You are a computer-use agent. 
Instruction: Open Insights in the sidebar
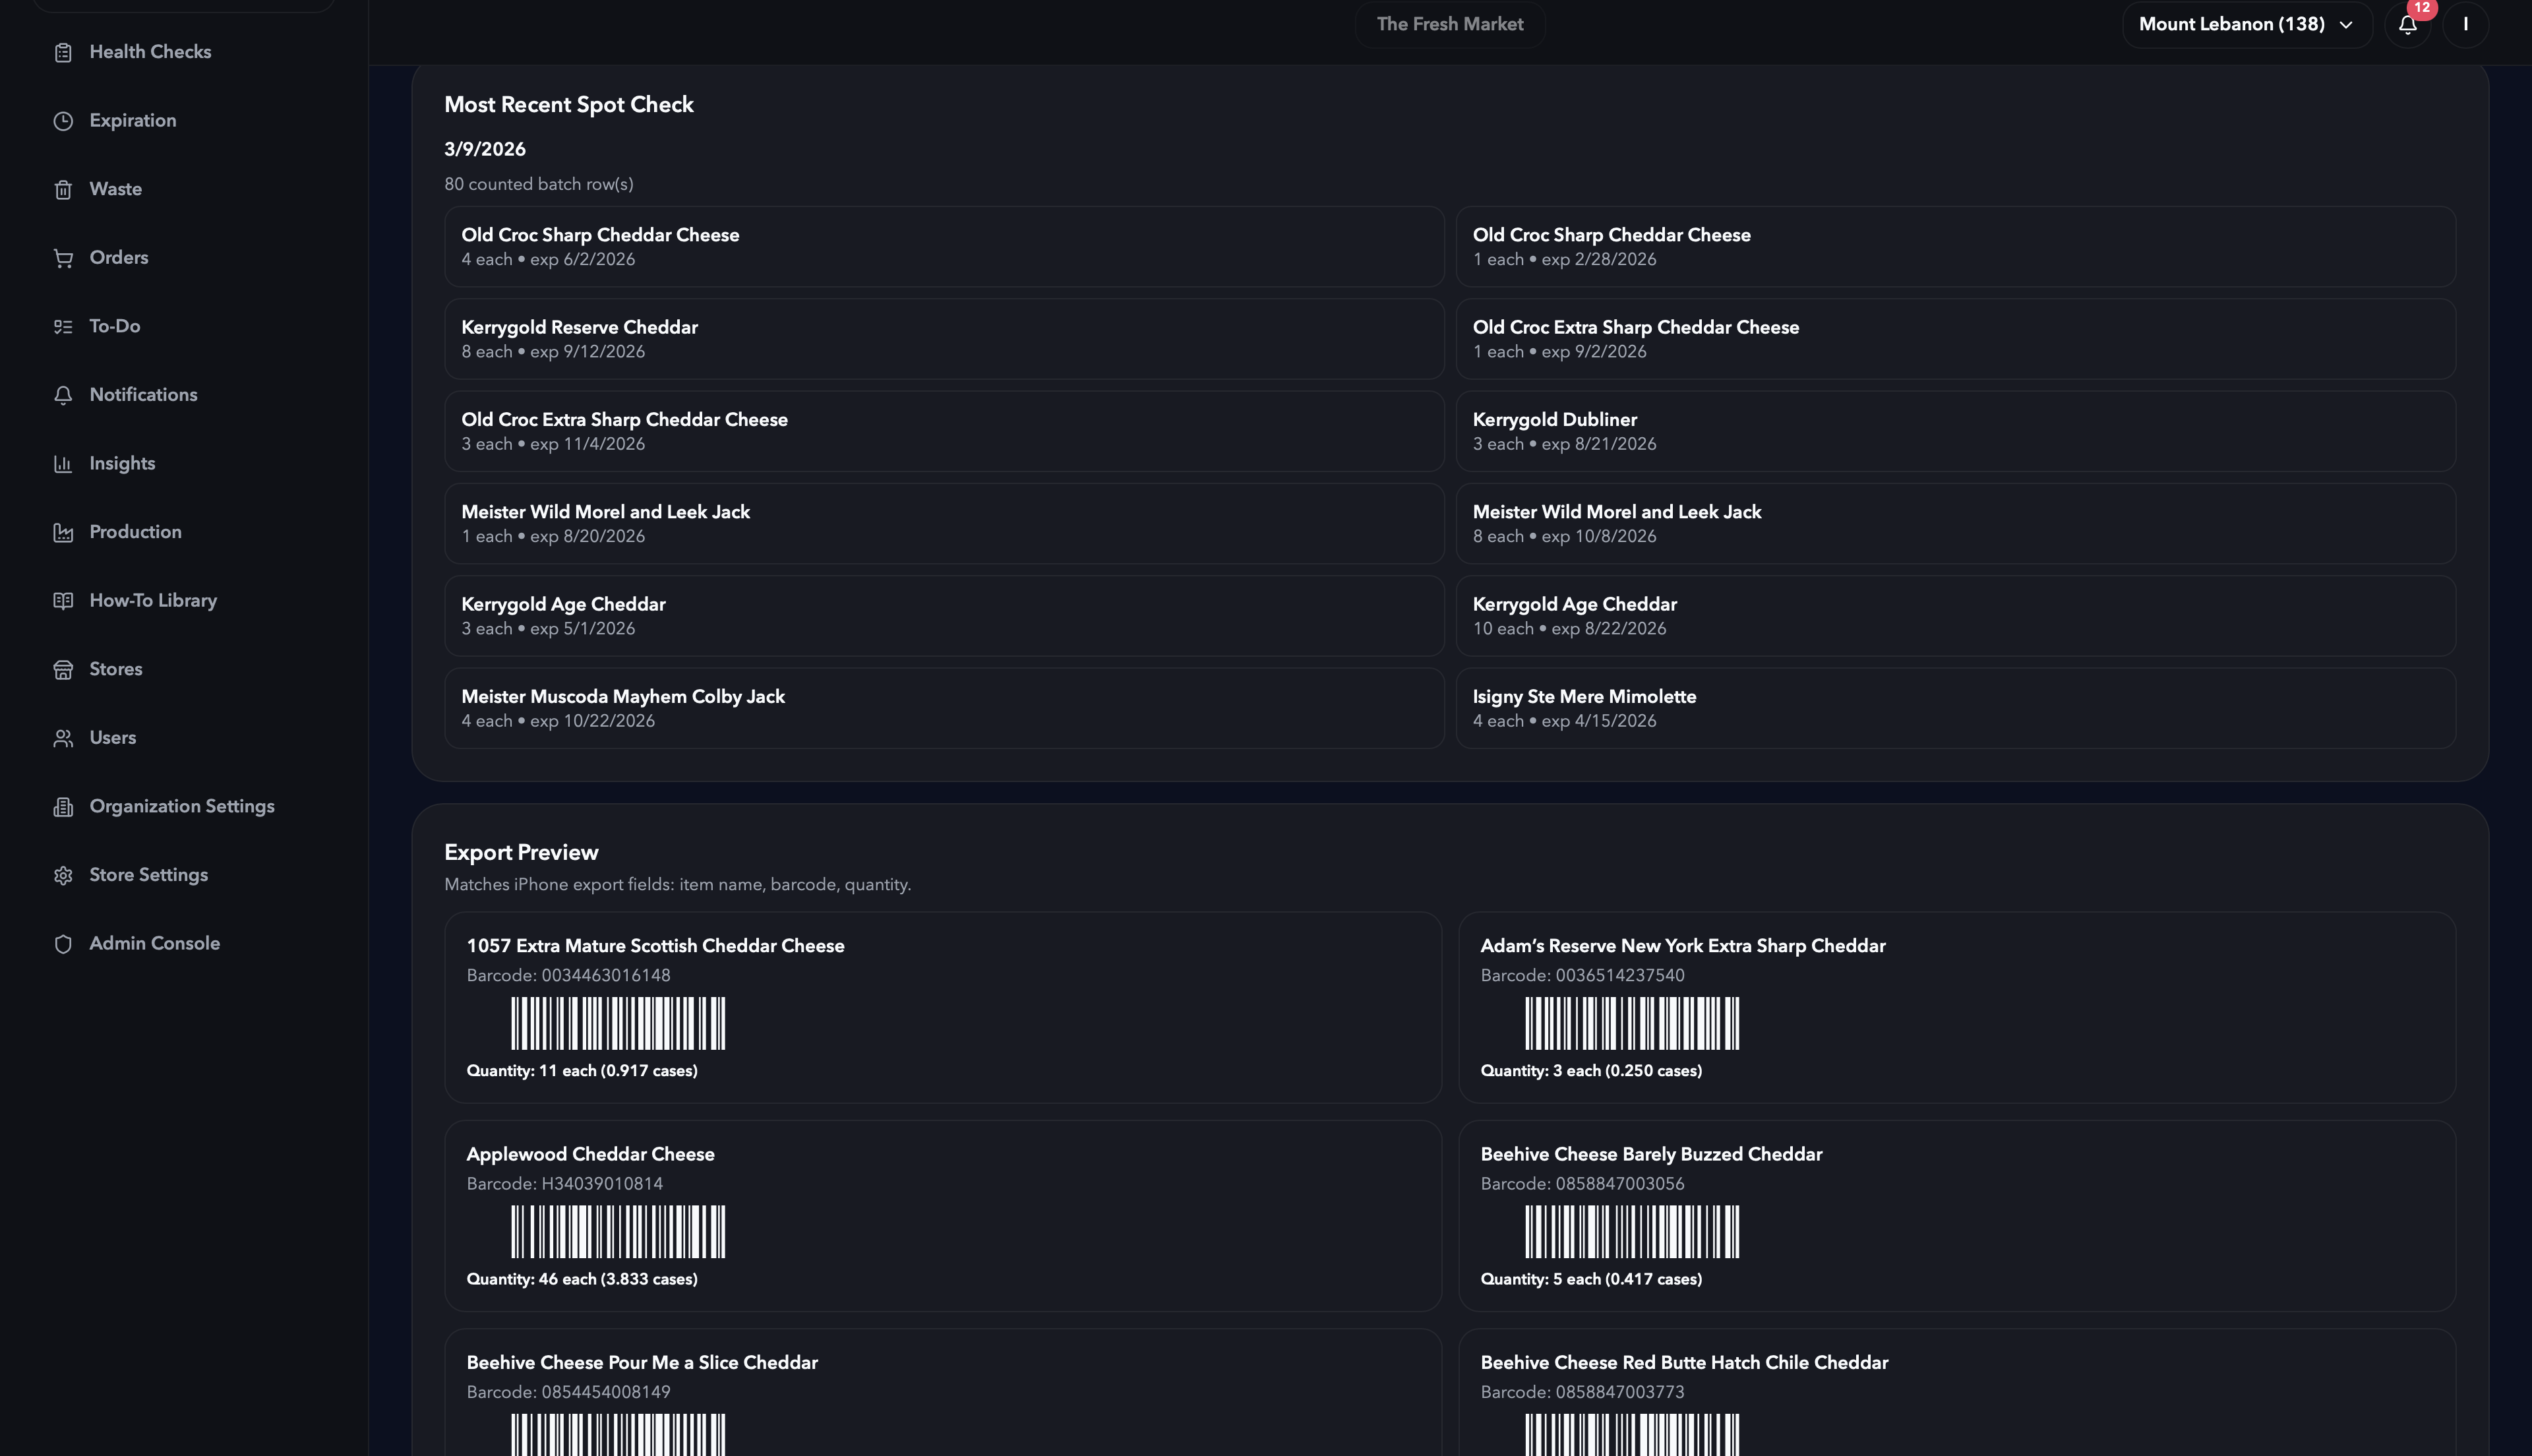[122, 464]
